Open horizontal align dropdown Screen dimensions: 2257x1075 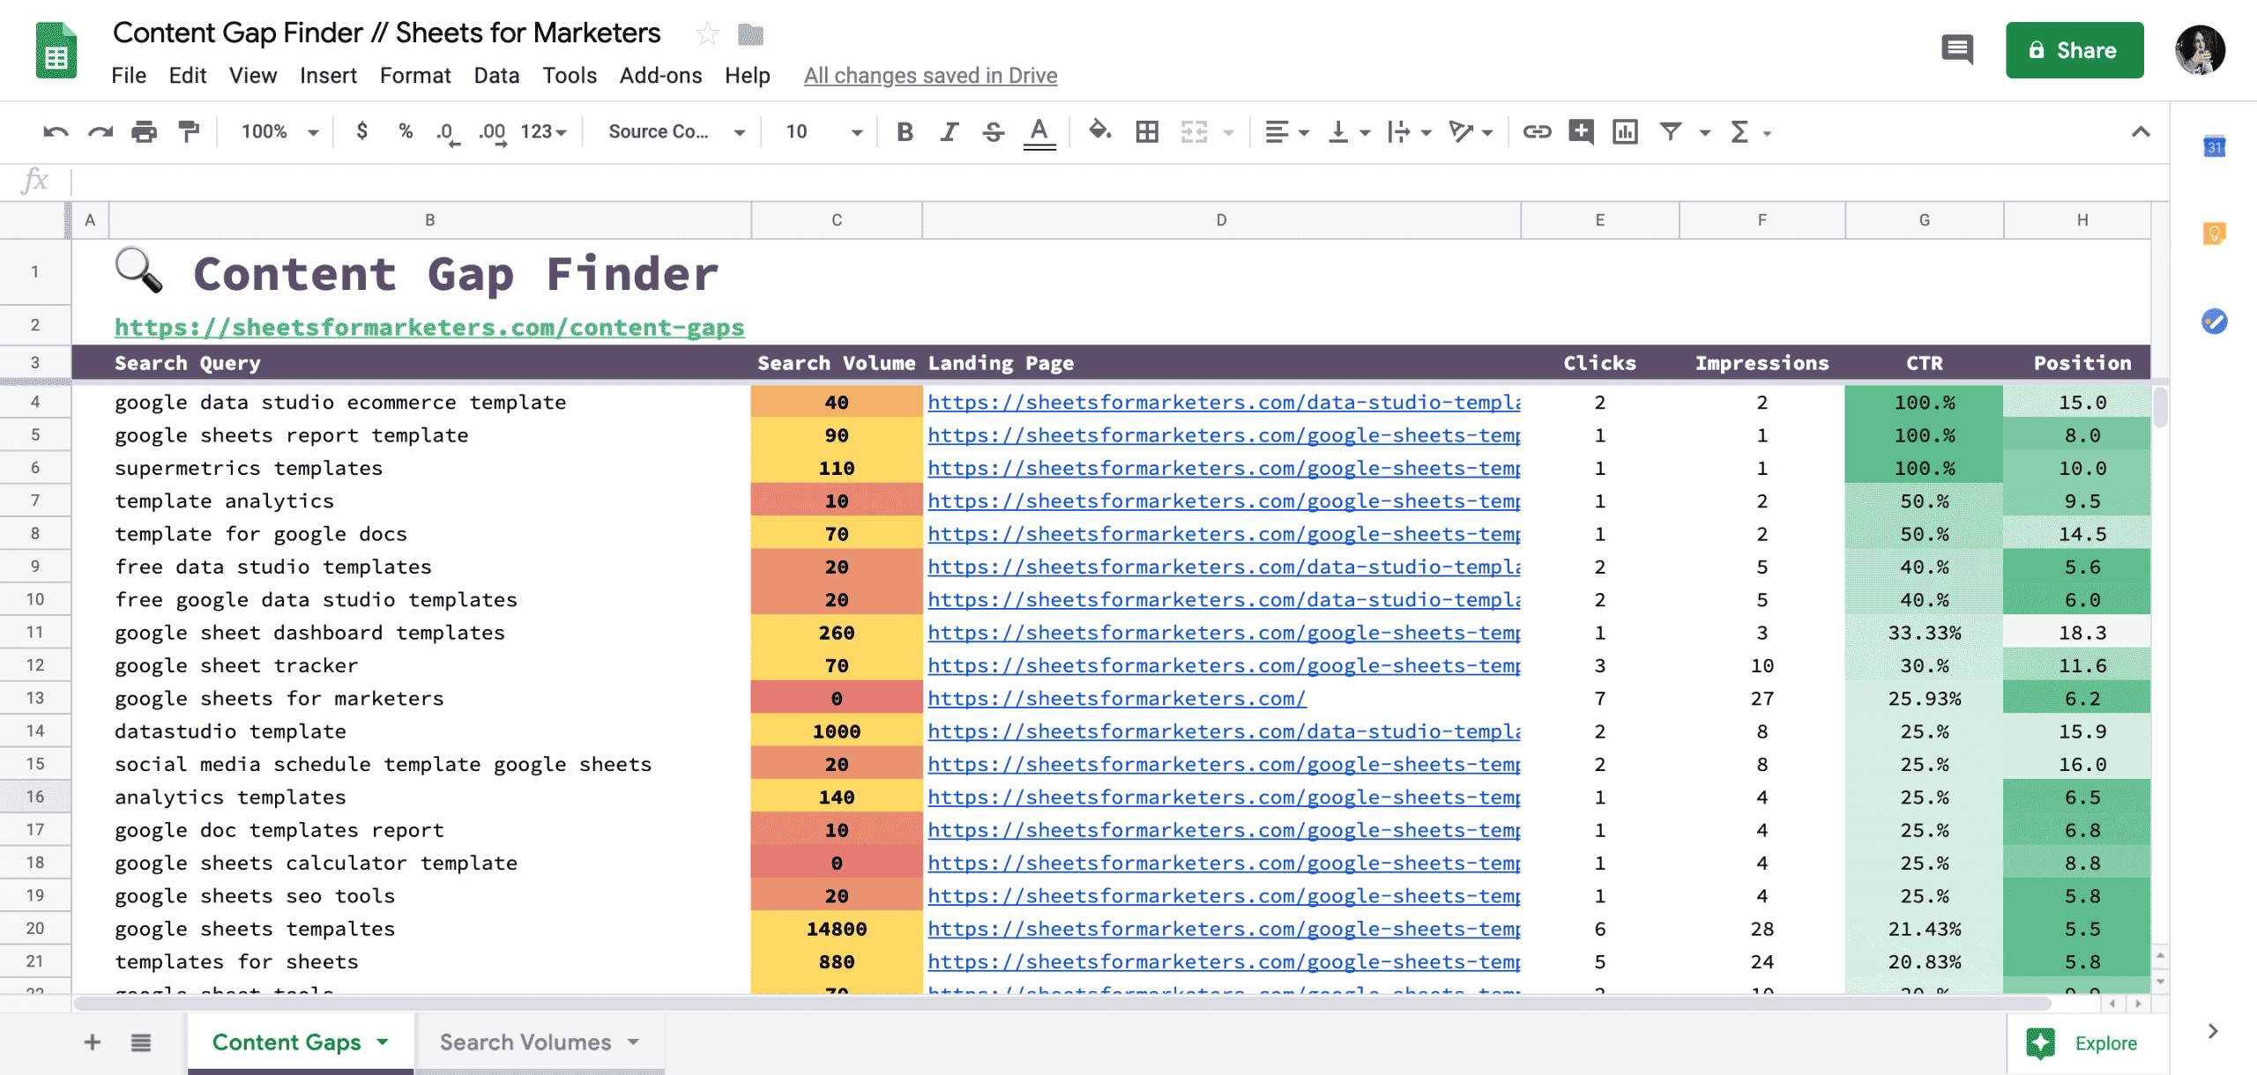click(x=1287, y=132)
